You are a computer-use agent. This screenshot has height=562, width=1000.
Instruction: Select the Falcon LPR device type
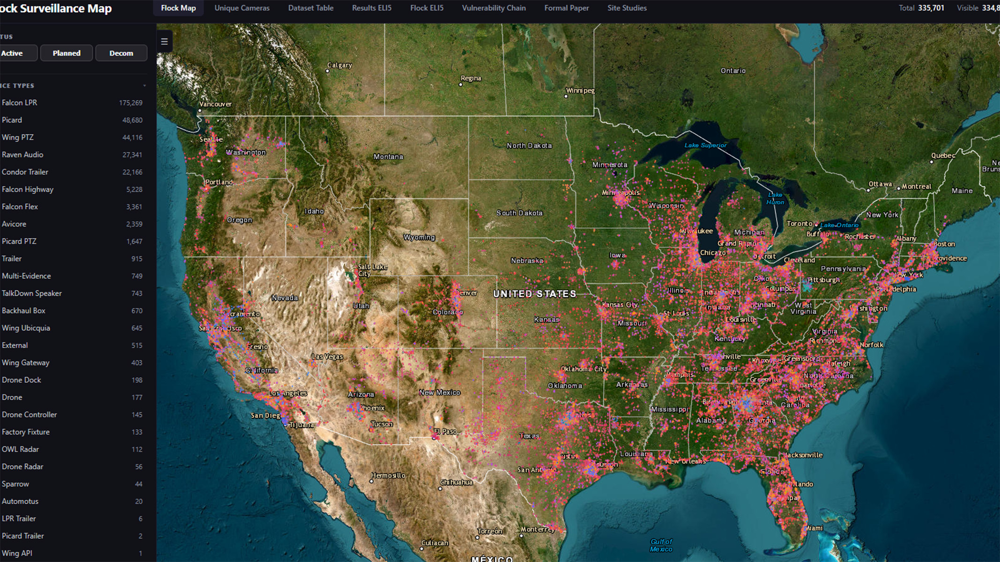point(73,102)
